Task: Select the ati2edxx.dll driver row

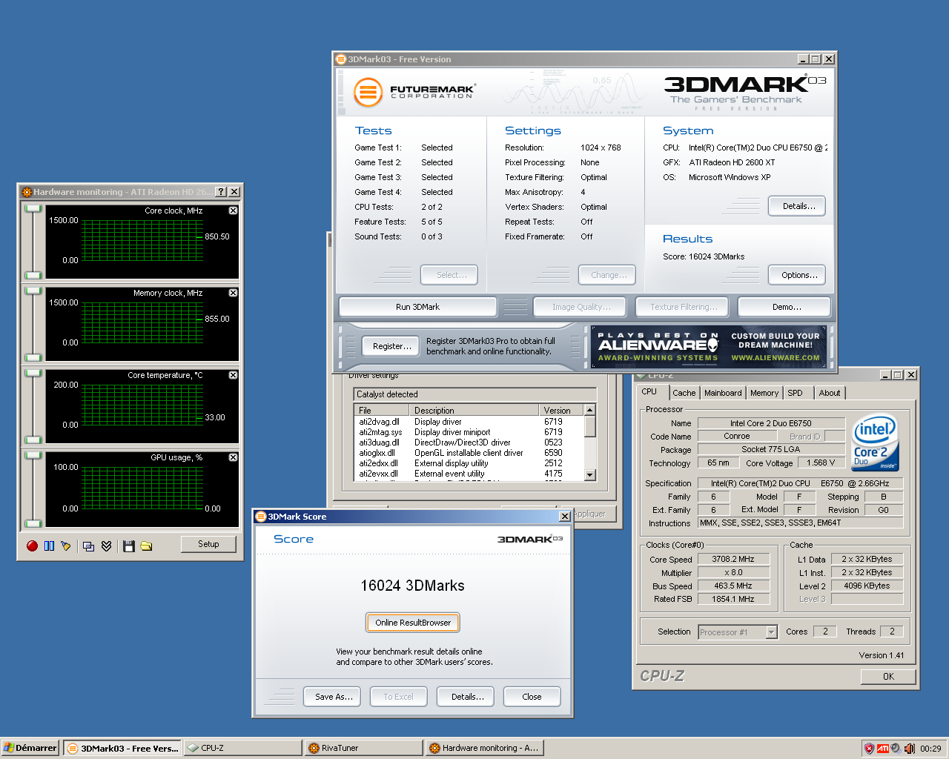Action: click(469, 463)
